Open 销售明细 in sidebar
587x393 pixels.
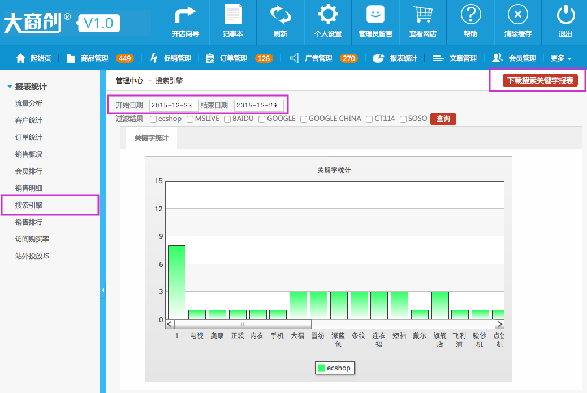pos(29,188)
